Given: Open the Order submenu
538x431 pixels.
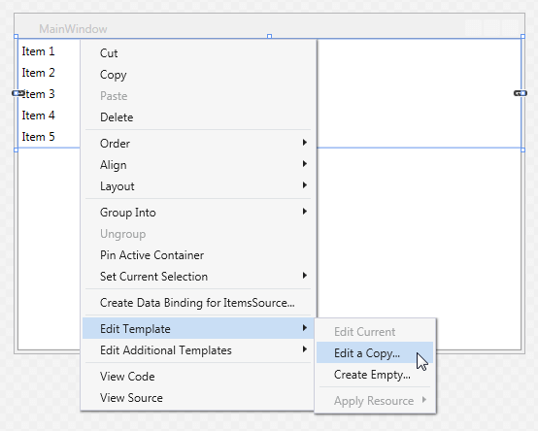Looking at the screenshot, I should click(198, 144).
